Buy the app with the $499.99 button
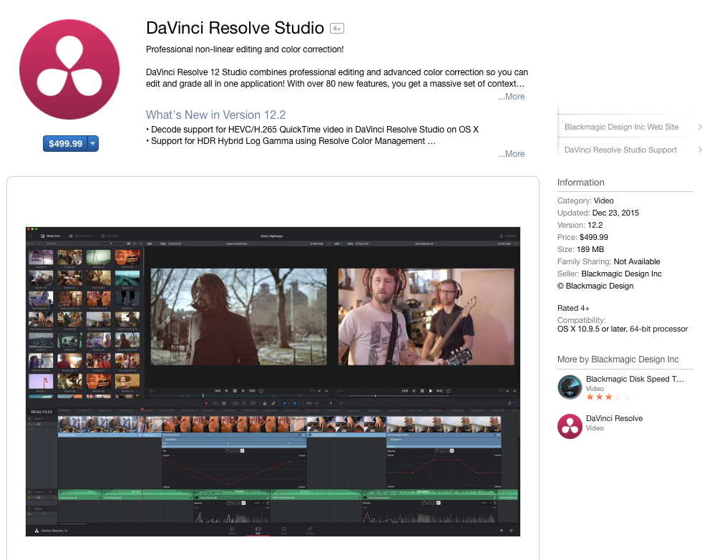 65,144
